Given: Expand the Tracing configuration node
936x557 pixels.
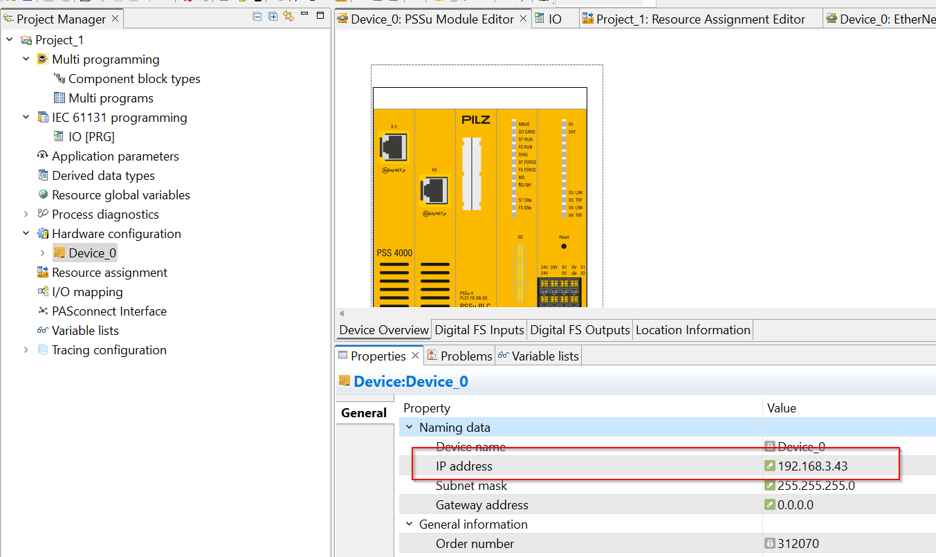Looking at the screenshot, I should (x=26, y=350).
